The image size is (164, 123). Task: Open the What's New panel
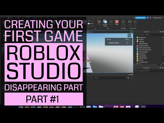141,18
